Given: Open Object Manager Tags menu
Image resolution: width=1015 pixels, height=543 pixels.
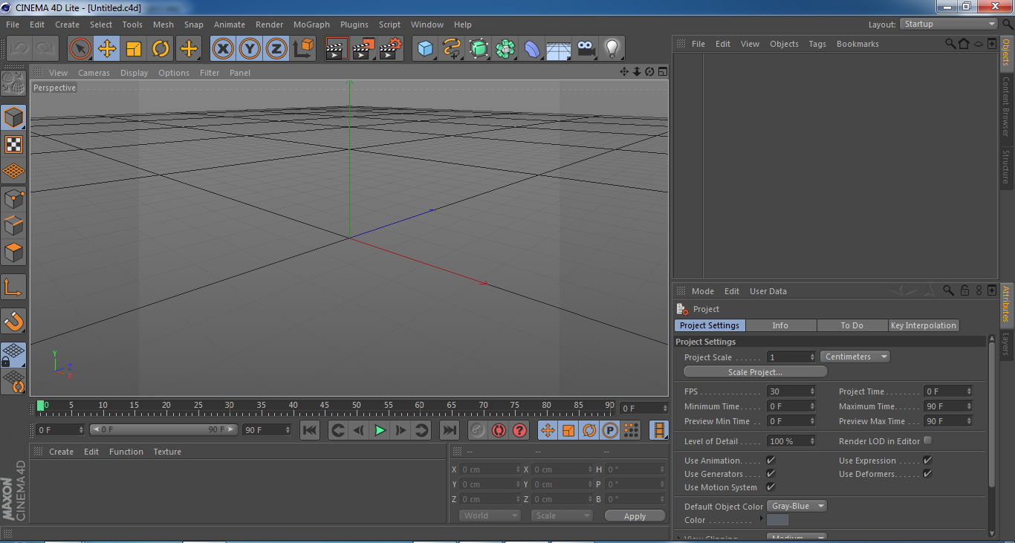Looking at the screenshot, I should [817, 44].
